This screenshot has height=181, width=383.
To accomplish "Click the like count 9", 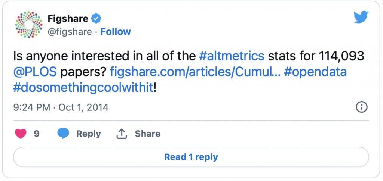I will [x=37, y=134].
